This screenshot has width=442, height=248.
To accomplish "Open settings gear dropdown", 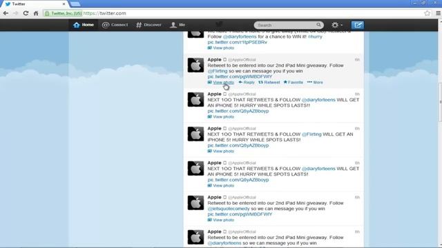I will 336,25.
